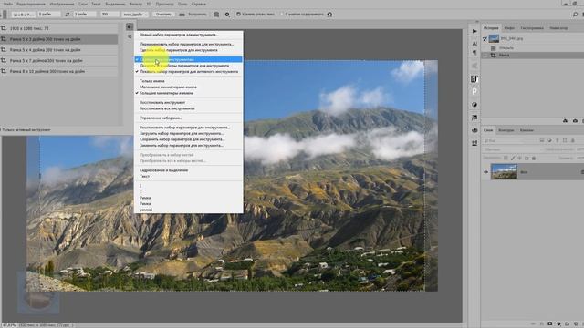Select Рамка 8 x 10 дюймов preset
The width and height of the screenshot is (584, 328).
(x=58, y=71)
